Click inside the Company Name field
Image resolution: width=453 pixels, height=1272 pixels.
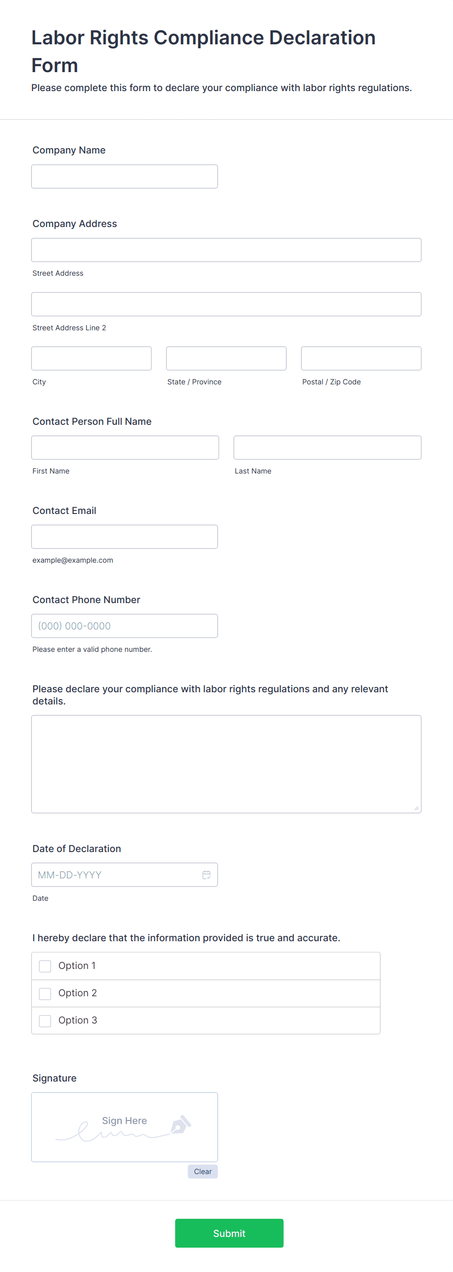coord(124,176)
